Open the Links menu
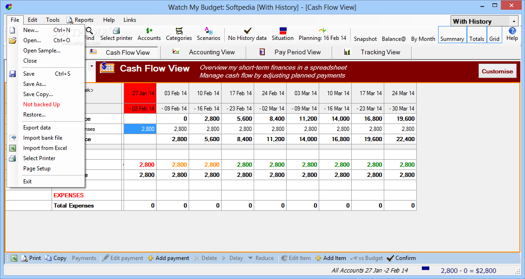The image size is (525, 279). [x=130, y=20]
